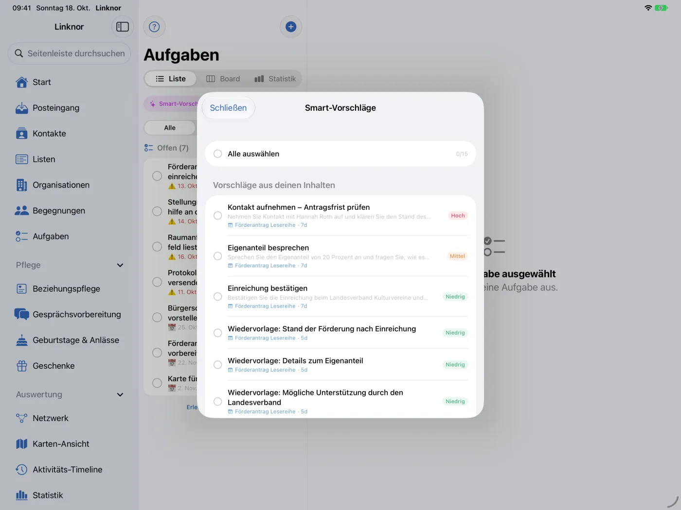681x510 pixels.
Task: Open Beziehungspflege sidebar icon
Action: tap(22, 289)
